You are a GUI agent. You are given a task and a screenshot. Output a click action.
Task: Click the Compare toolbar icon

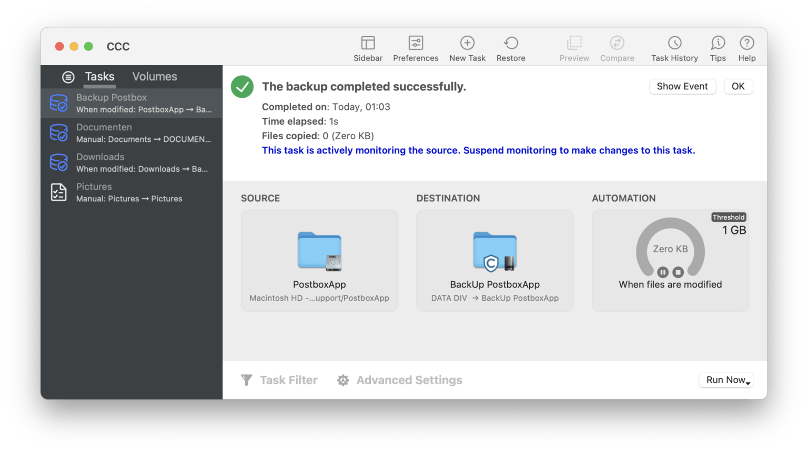click(x=617, y=43)
